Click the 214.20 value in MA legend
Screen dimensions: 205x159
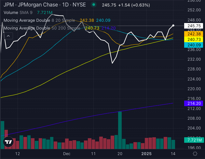(108, 28)
